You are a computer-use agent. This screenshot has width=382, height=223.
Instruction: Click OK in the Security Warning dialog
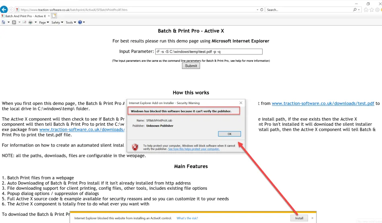coord(229,134)
